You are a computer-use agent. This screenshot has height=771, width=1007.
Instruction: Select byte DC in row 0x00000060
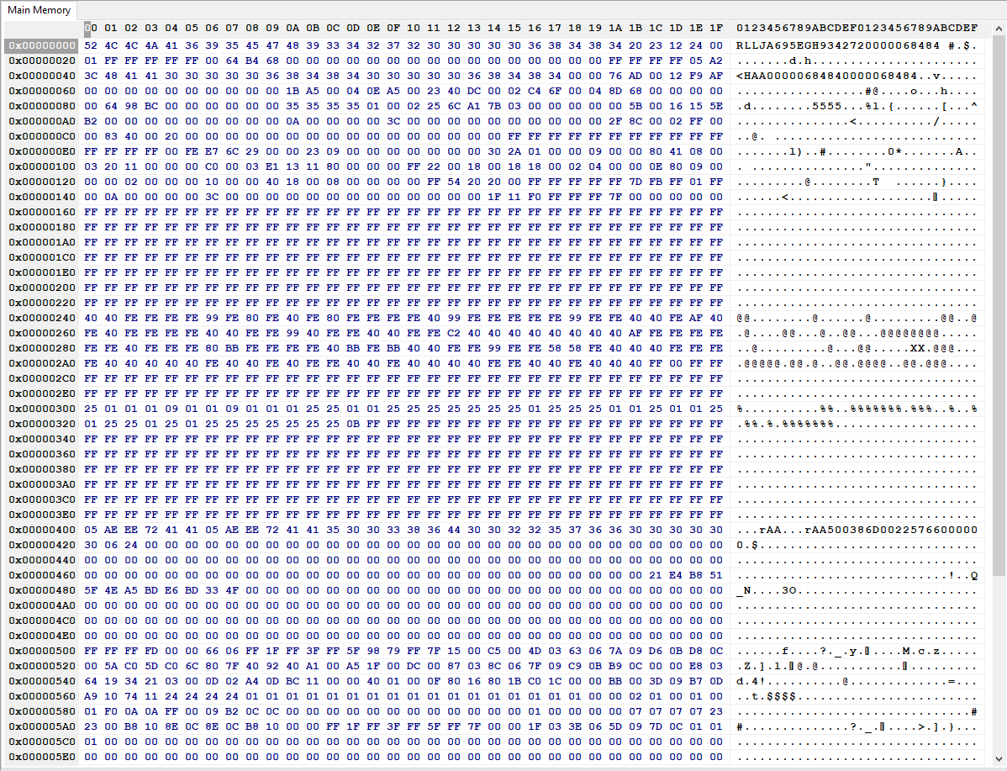tap(474, 91)
